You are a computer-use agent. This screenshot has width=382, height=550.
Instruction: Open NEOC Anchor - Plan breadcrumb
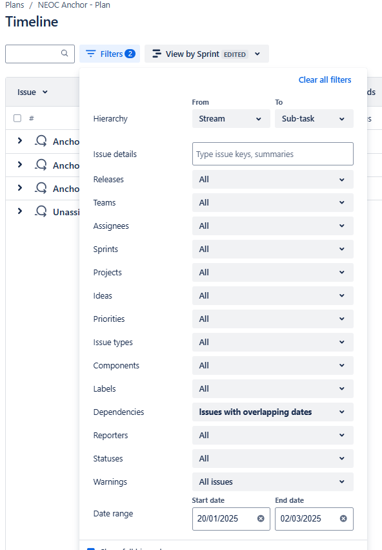coord(74,5)
